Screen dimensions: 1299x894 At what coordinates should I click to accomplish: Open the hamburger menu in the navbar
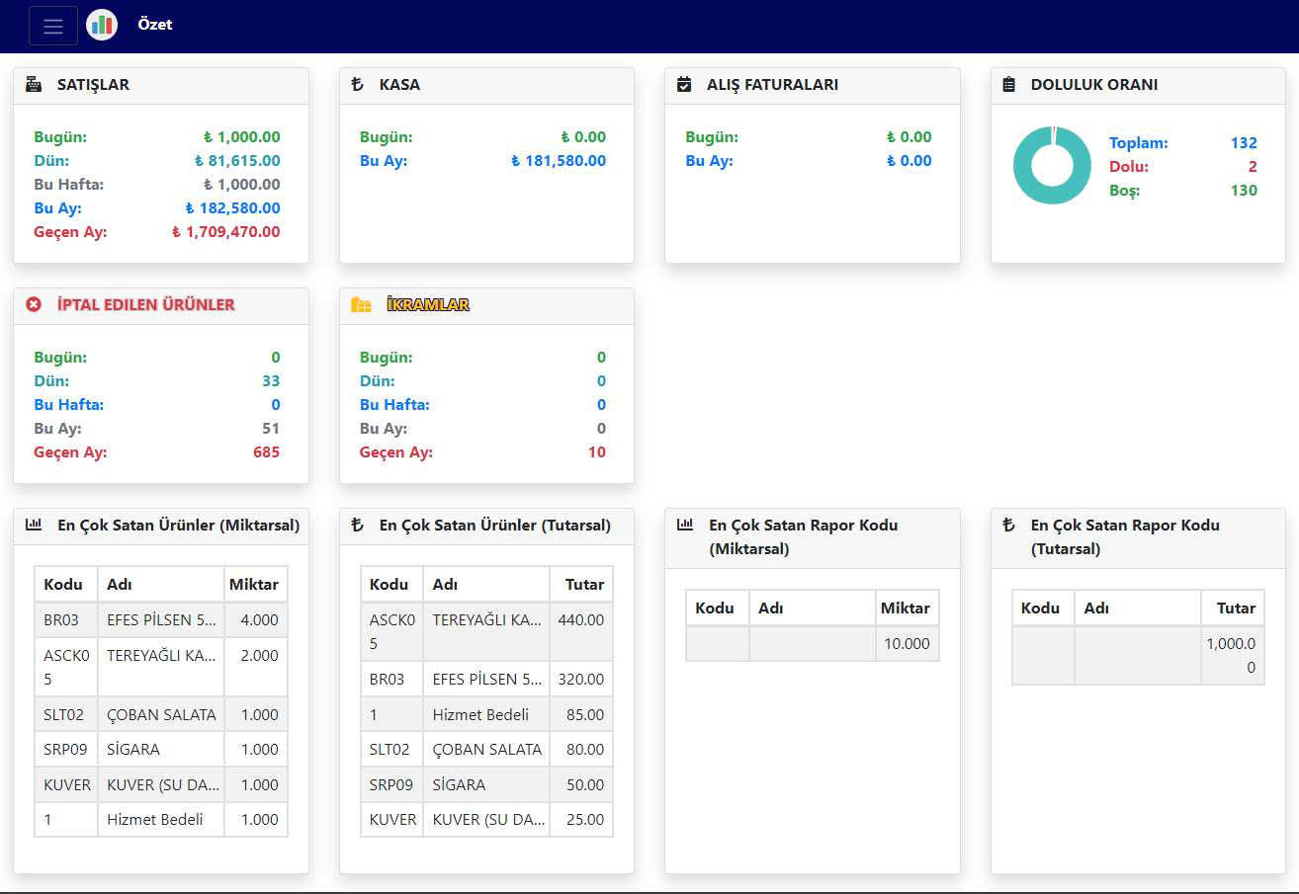click(53, 26)
